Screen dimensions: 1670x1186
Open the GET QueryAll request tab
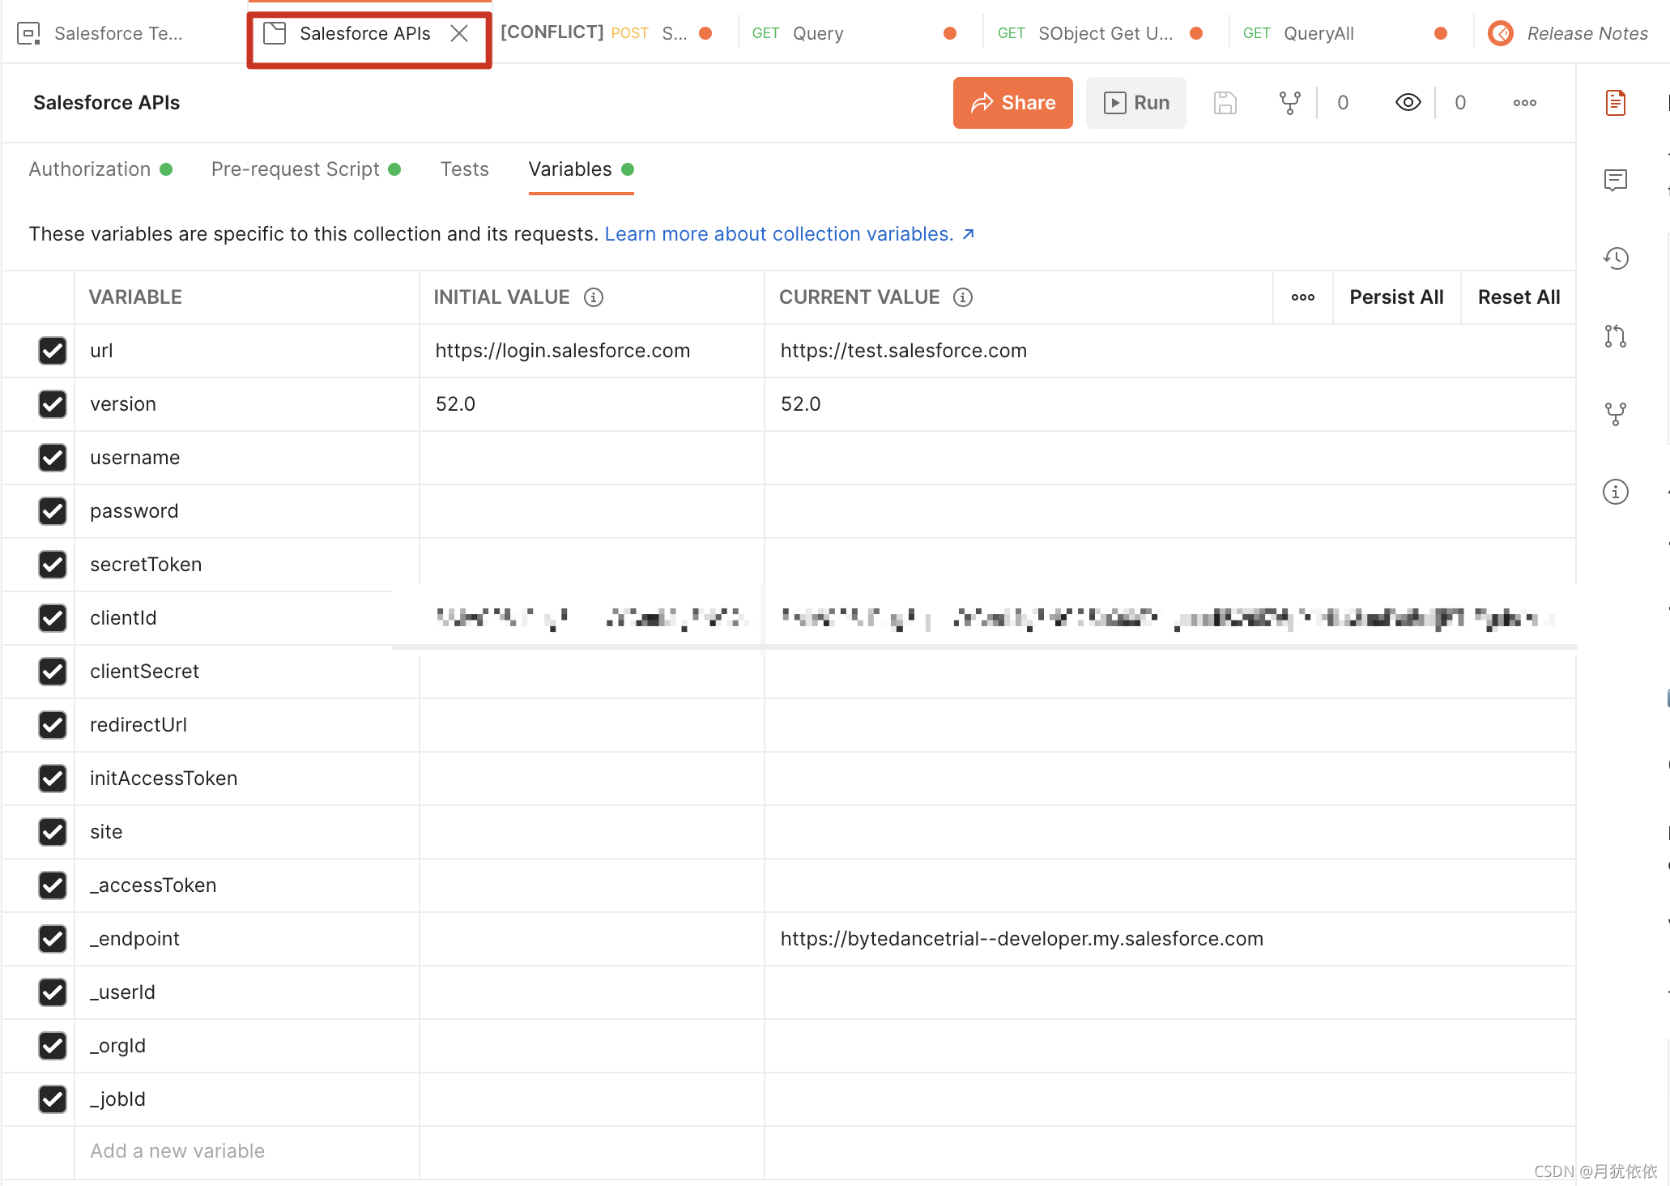pos(1318,33)
